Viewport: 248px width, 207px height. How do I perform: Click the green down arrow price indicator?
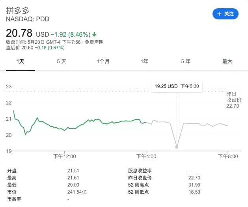point(94,34)
